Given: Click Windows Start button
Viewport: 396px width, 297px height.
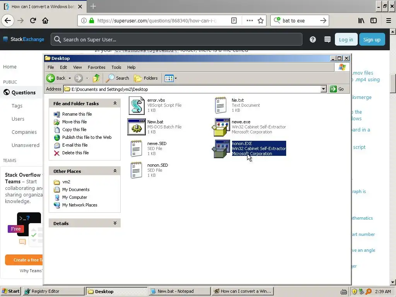Looking at the screenshot, I should tap(11, 291).
